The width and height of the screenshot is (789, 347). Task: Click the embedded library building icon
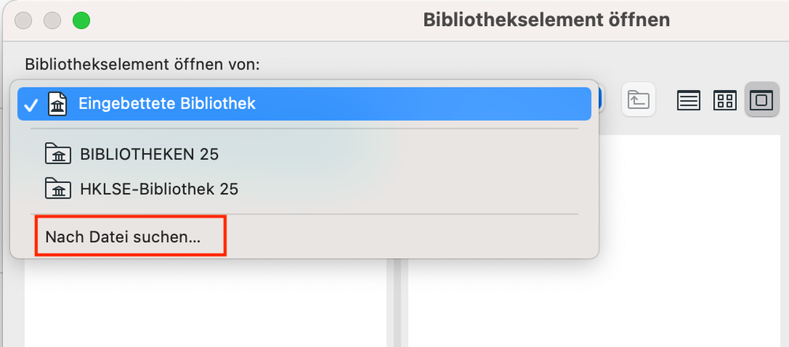tap(58, 103)
